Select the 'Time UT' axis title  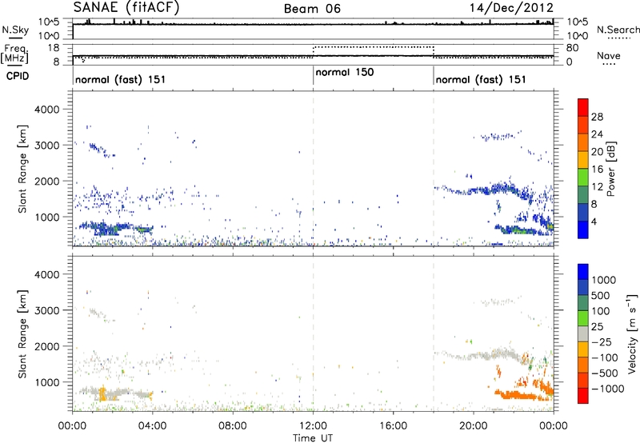(x=313, y=438)
